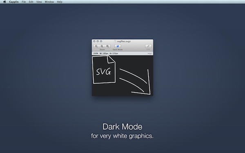Viewport: 245px width, 153px height.
Task: Click the middle magnifier in Zoom group
Action: pyautogui.click(x=102, y=46)
